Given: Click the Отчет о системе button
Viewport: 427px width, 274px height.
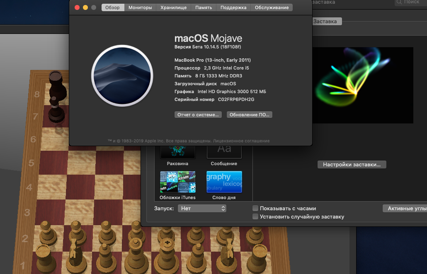Looking at the screenshot, I should [x=198, y=115].
